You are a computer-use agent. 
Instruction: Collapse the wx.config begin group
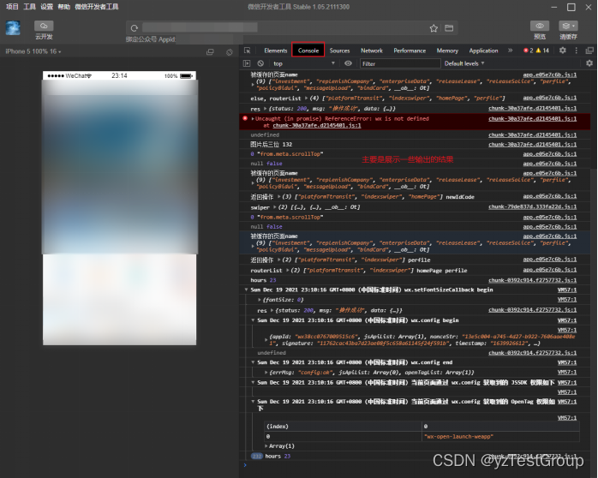click(253, 320)
